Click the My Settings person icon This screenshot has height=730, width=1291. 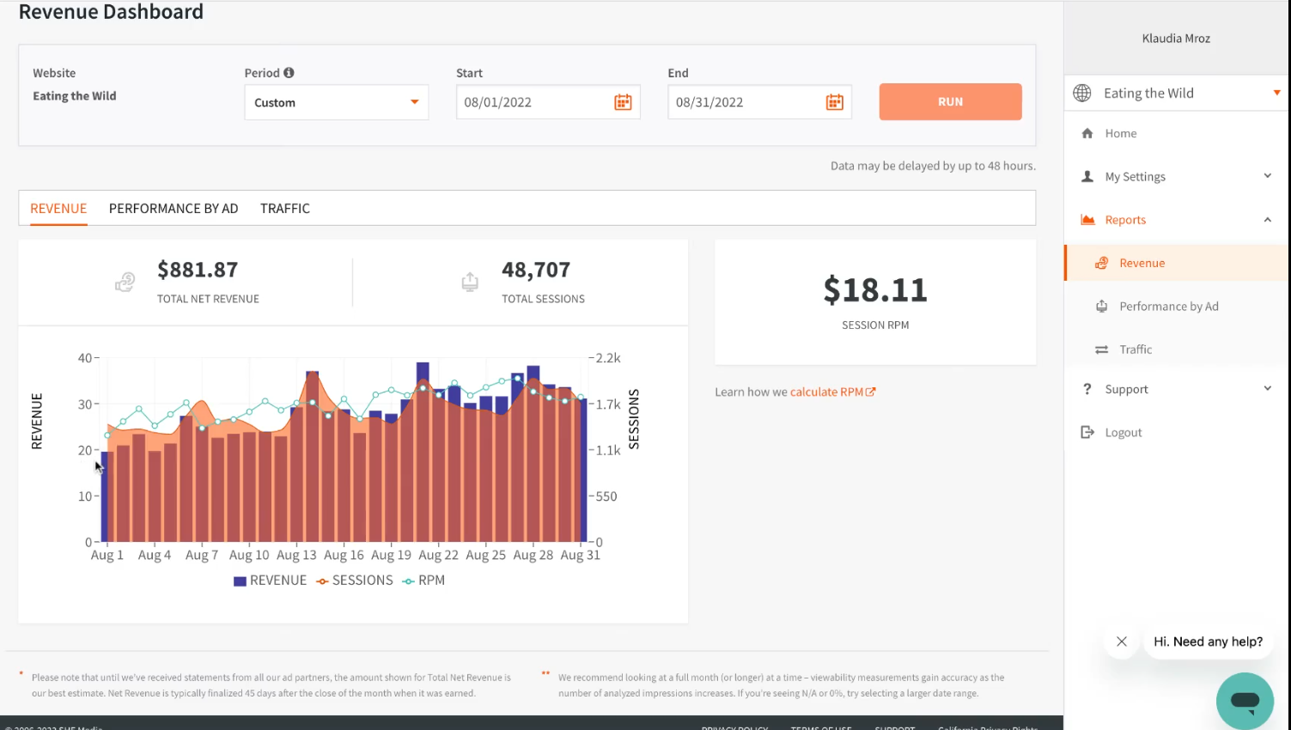1087,176
